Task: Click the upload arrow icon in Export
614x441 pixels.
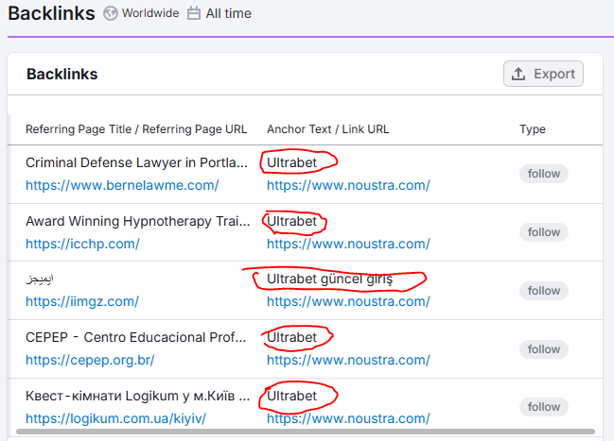Action: coord(518,74)
